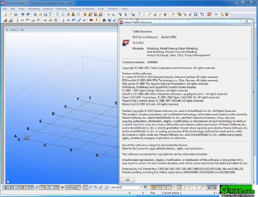Open the Edit menu
258x197 pixels.
12,9
